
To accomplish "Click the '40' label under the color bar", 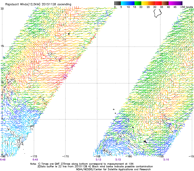I will click(168, 7).
